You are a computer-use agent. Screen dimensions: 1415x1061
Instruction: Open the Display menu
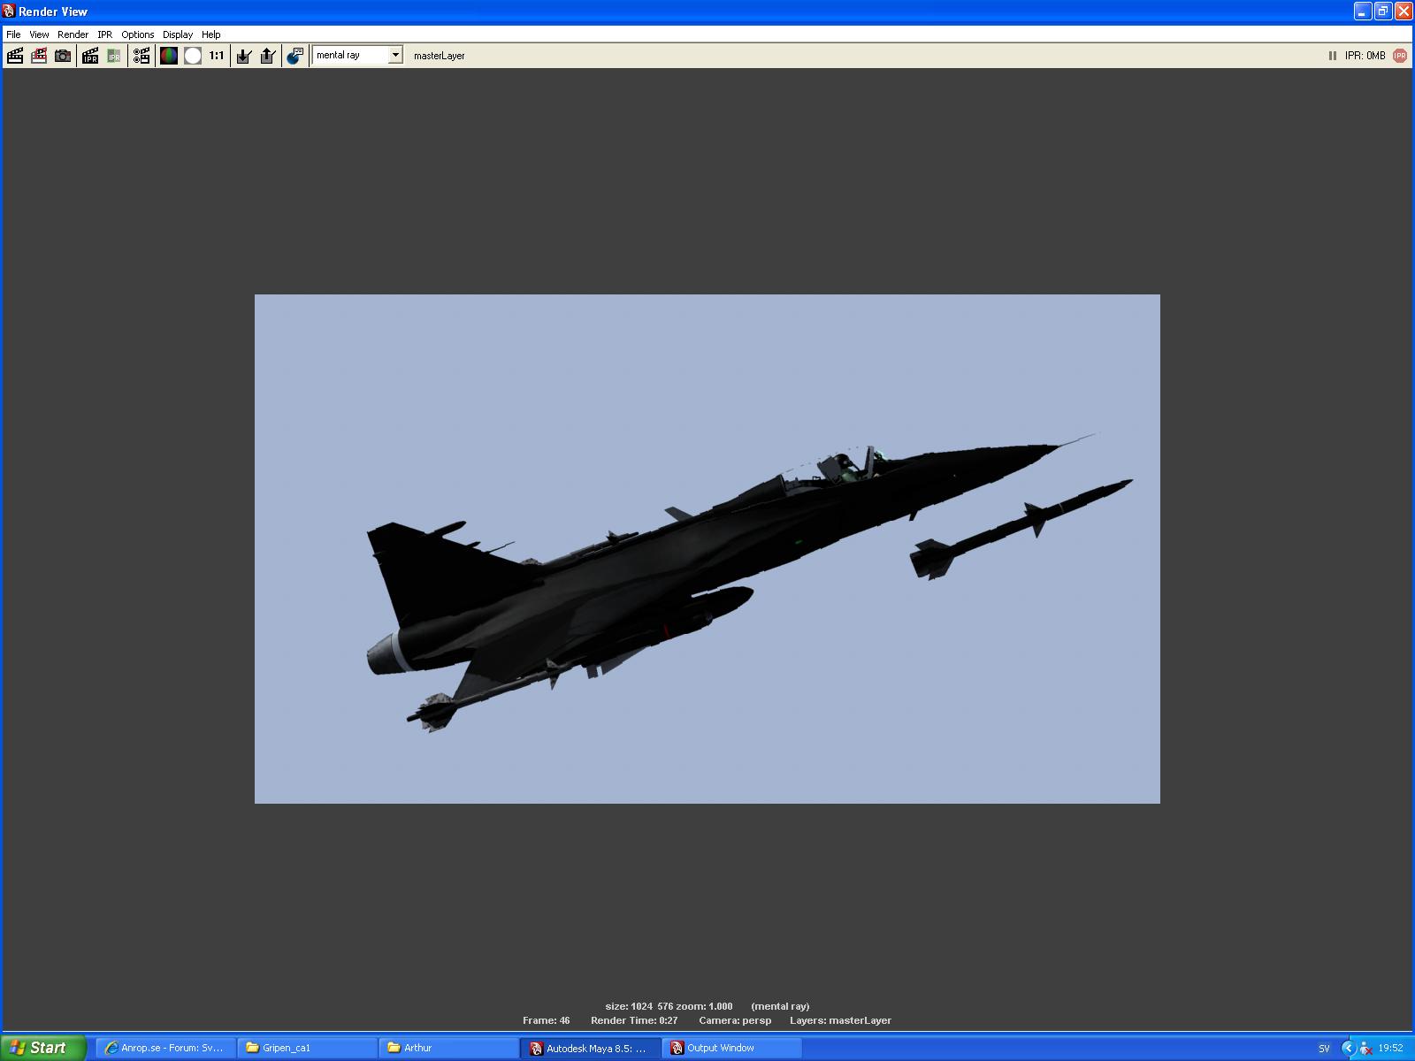pos(177,34)
